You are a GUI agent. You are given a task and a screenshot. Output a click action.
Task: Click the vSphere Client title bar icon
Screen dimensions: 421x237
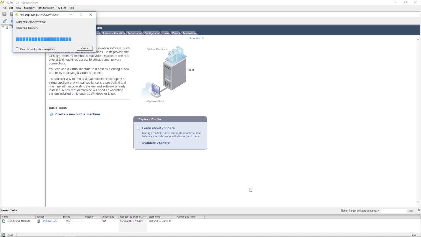coord(2,2)
